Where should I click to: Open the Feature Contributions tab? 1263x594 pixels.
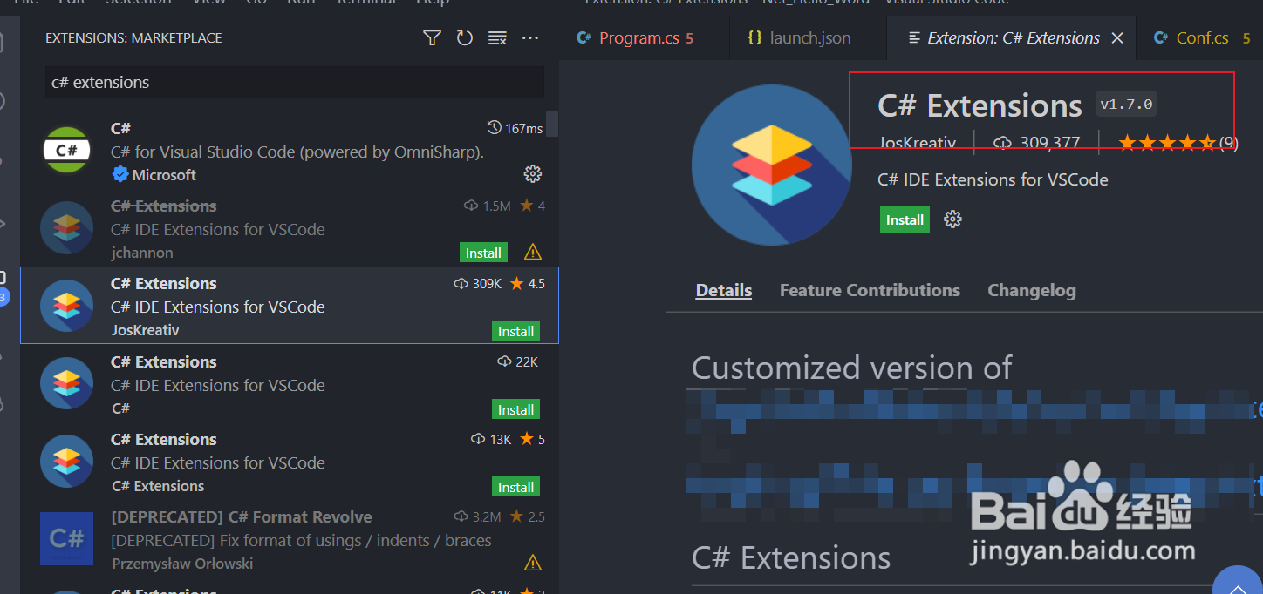pos(870,290)
